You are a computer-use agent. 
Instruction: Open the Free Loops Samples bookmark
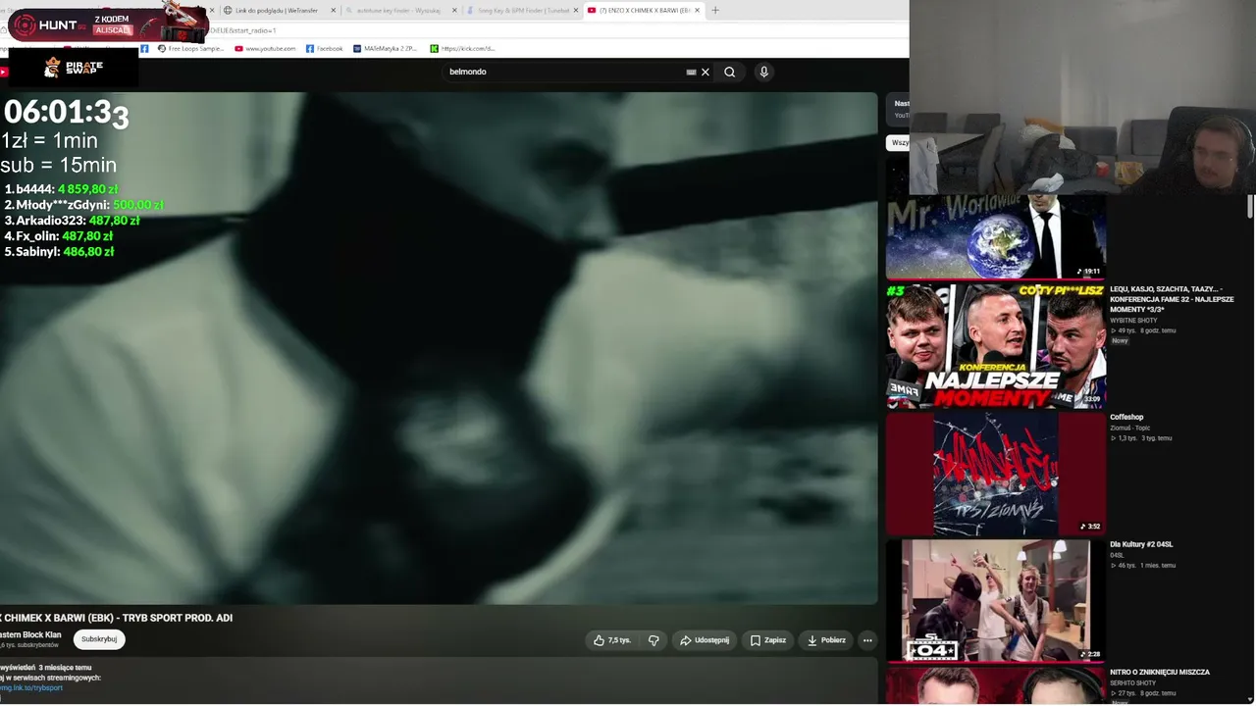(190, 48)
